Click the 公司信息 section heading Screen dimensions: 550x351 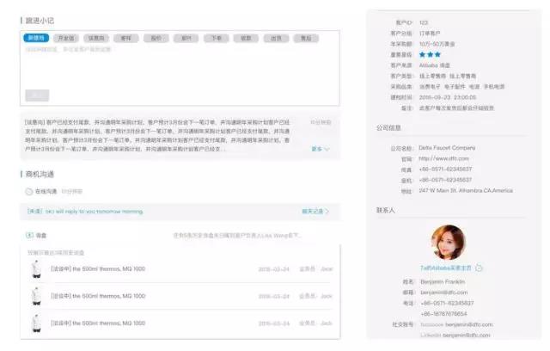pyautogui.click(x=388, y=128)
